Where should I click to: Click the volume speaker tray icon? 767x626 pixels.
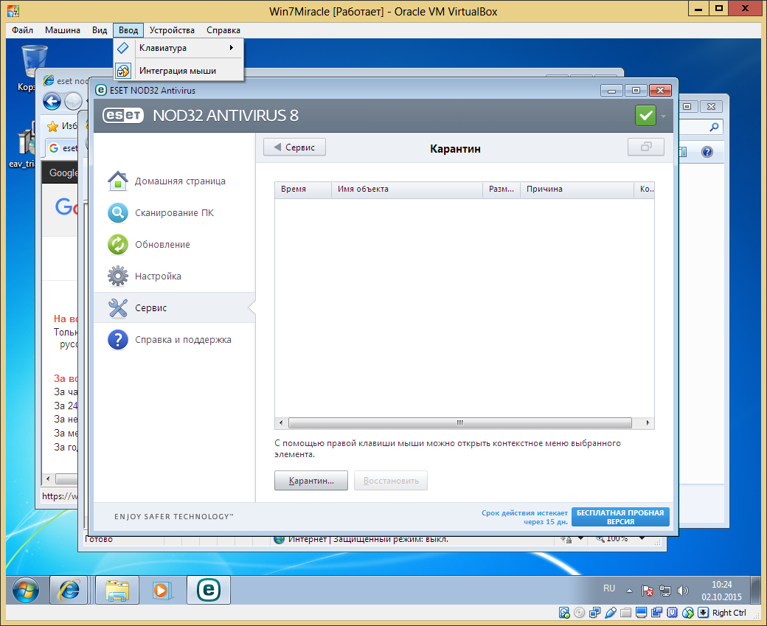coord(682,591)
